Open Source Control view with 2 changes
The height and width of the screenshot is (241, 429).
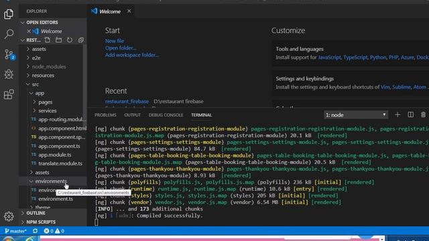point(9,54)
